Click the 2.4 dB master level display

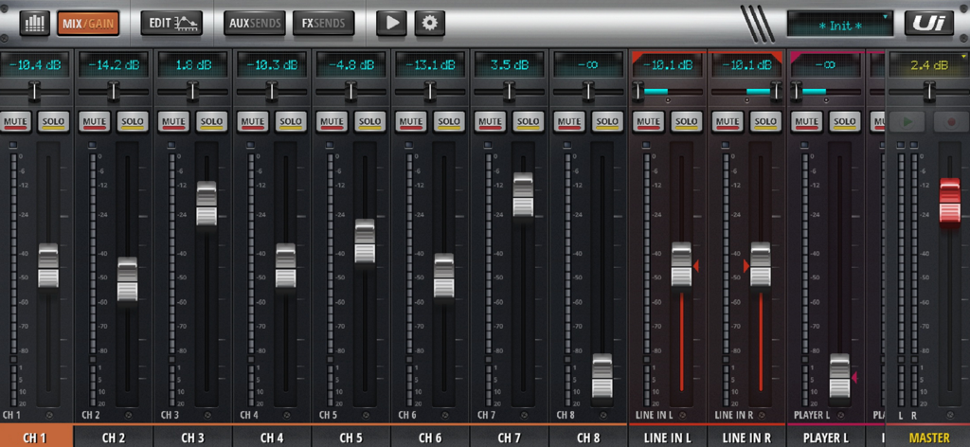[x=928, y=65]
